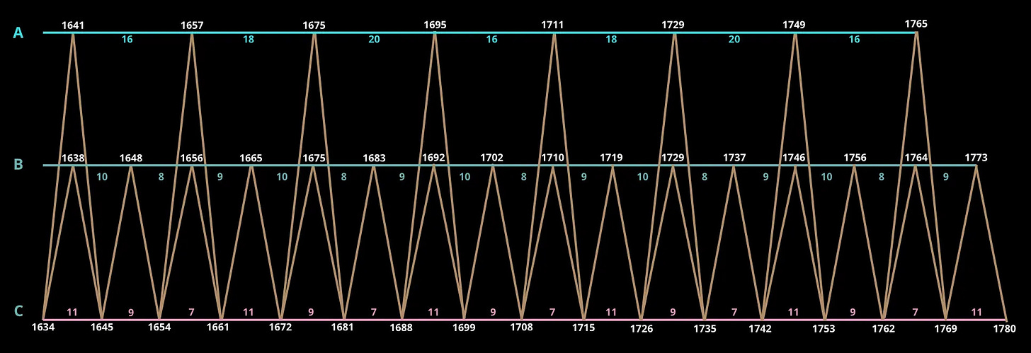Click 1675 on the middle row B
1031x353 pixels.
click(x=314, y=158)
